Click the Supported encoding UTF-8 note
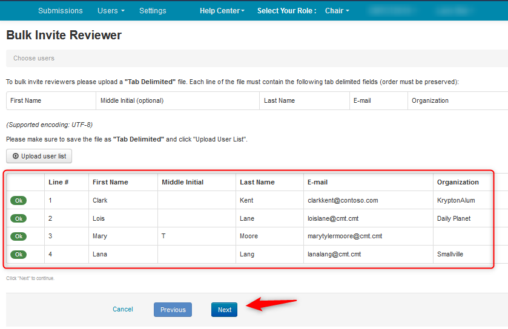 click(49, 125)
